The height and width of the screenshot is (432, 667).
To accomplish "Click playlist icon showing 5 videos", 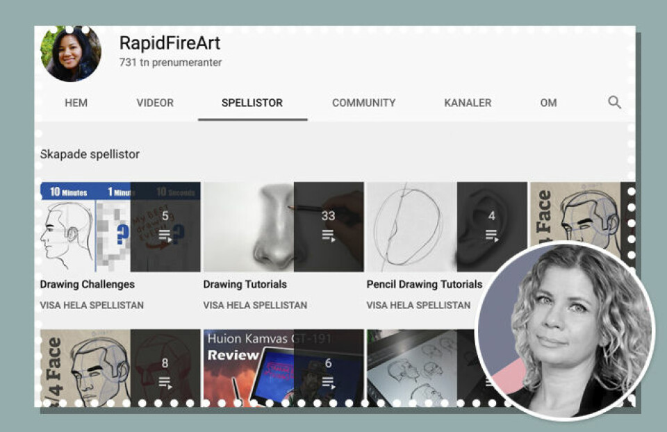I will pos(165,235).
